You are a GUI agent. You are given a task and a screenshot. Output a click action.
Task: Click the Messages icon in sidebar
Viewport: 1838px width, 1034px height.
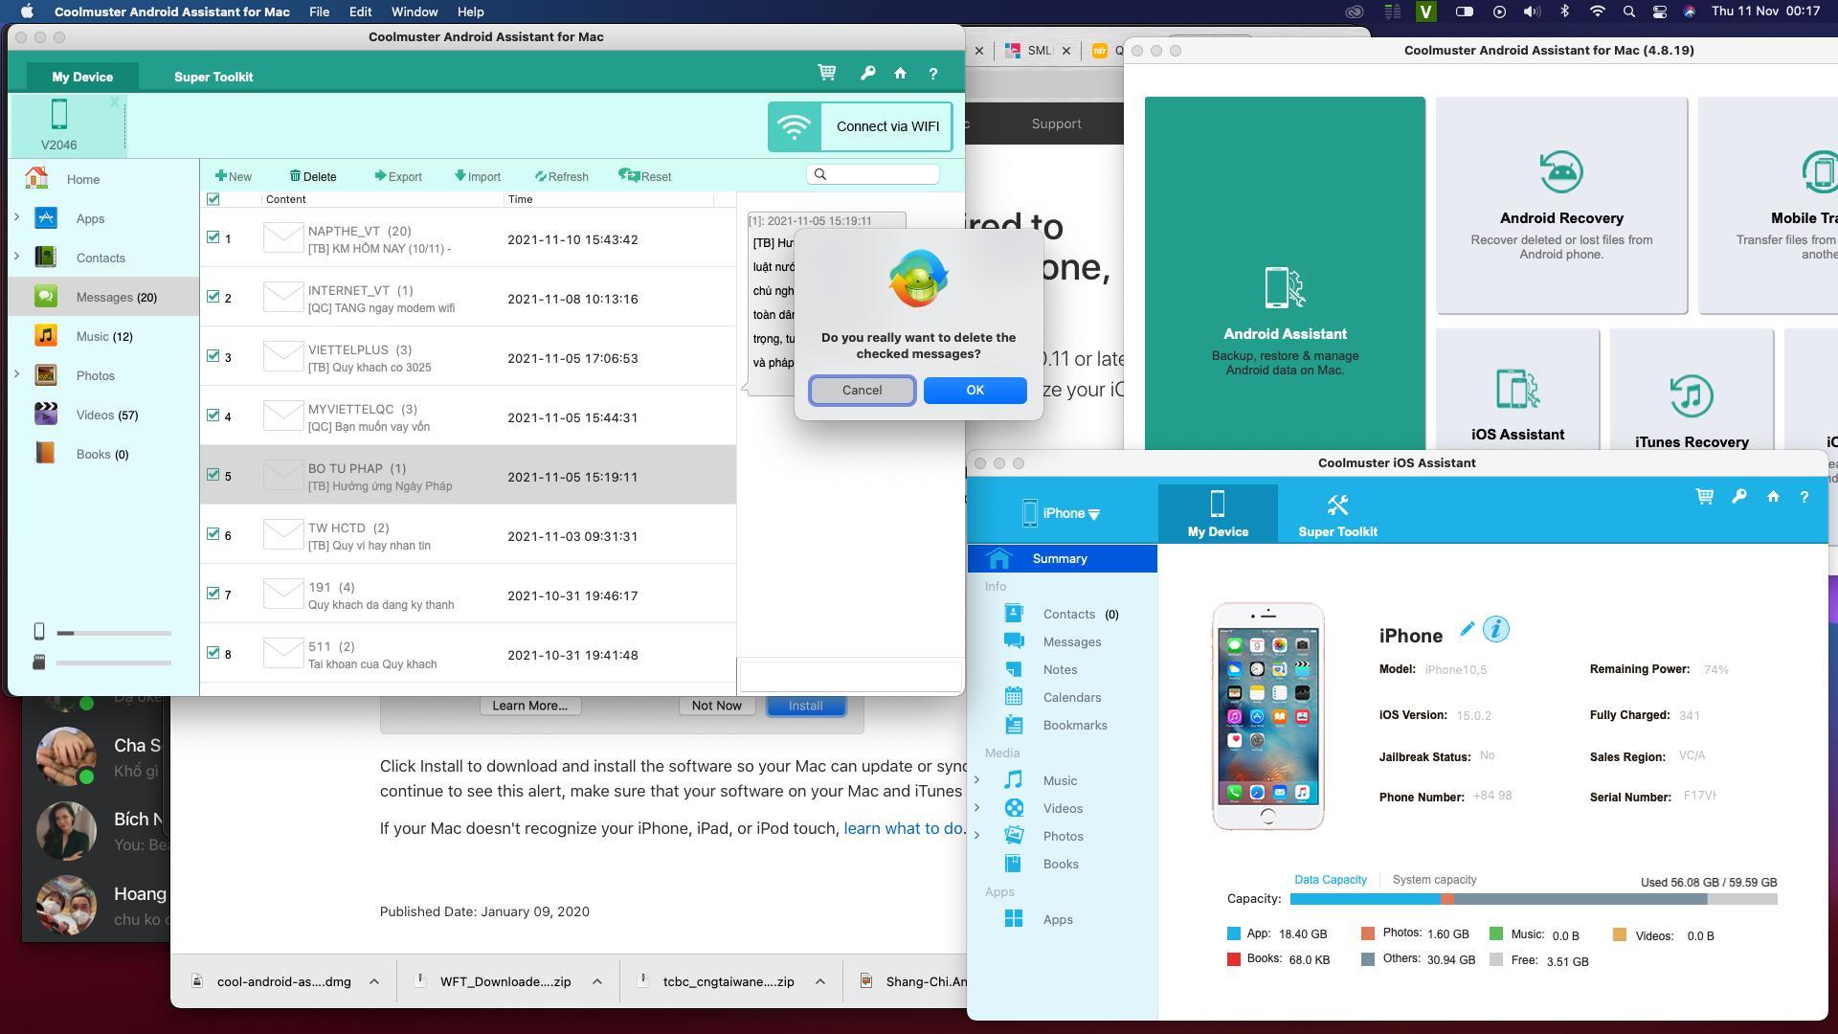click(x=45, y=296)
